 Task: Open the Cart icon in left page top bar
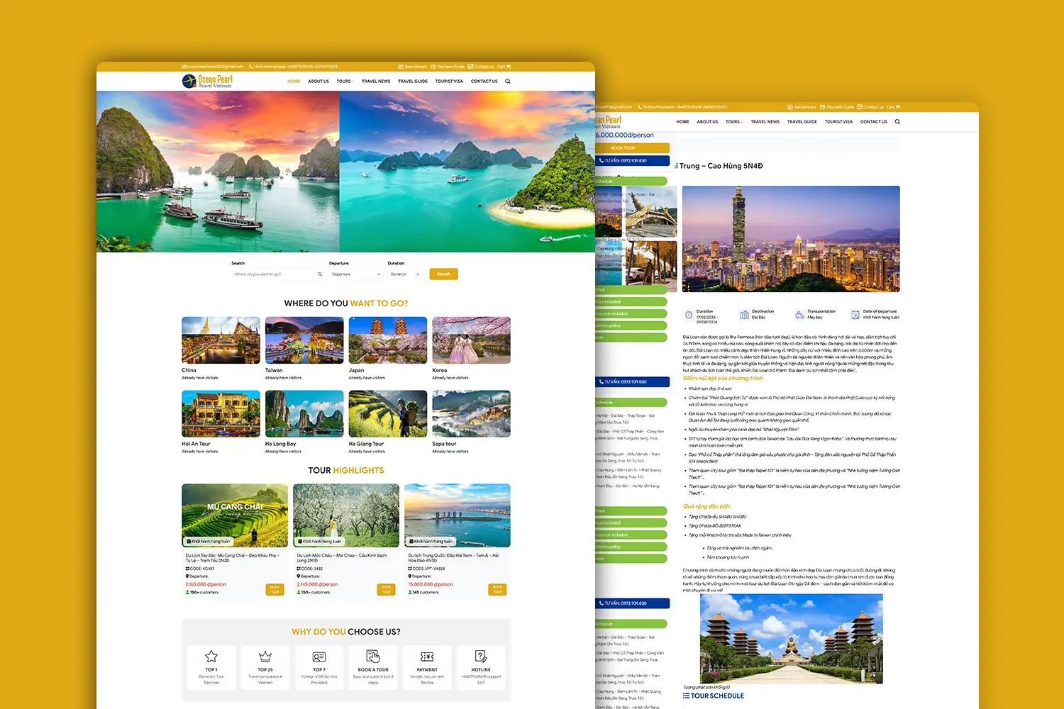[x=503, y=67]
